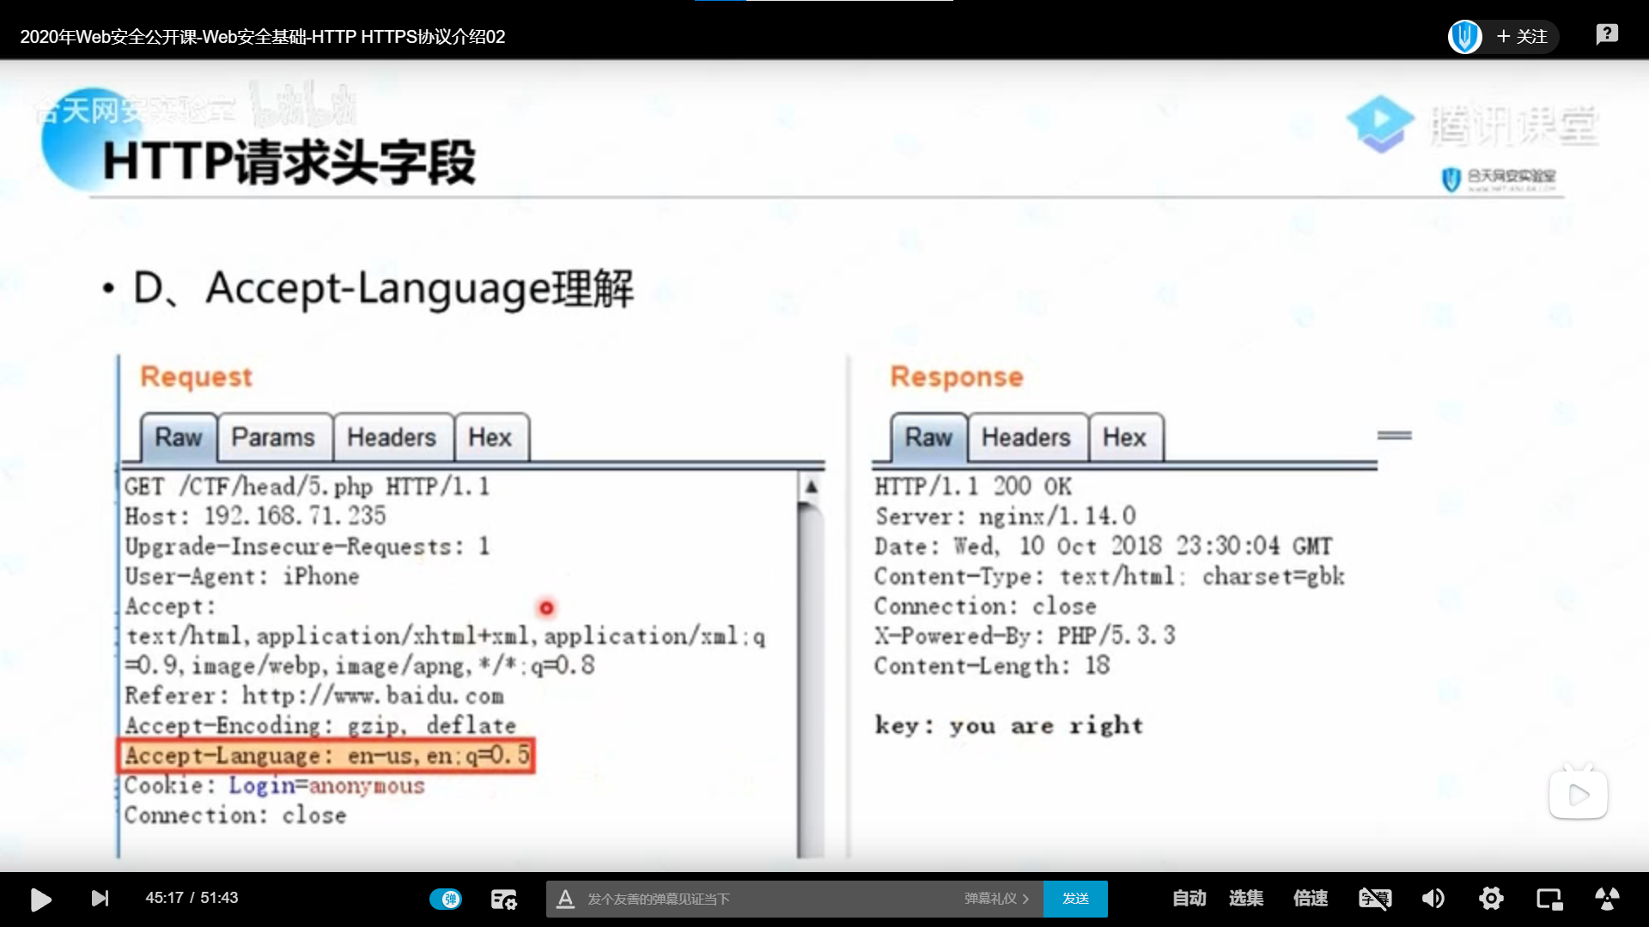Open 自动 quality dropdown

tap(1189, 899)
